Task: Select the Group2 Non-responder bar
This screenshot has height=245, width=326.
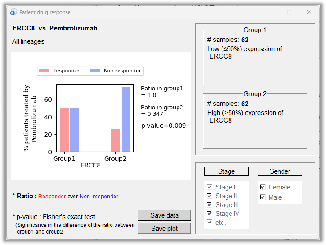Action: 126,119
